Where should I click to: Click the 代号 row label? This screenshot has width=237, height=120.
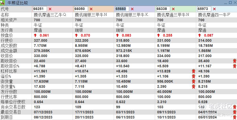(x=5, y=9)
